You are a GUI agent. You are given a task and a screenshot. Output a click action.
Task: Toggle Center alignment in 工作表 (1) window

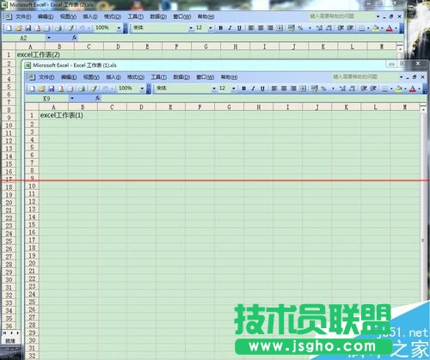[x=284, y=88]
